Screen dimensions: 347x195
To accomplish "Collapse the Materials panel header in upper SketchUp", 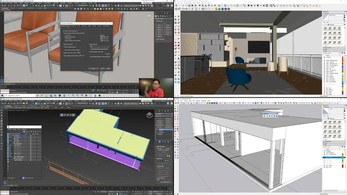I will pyautogui.click(x=334, y=13).
